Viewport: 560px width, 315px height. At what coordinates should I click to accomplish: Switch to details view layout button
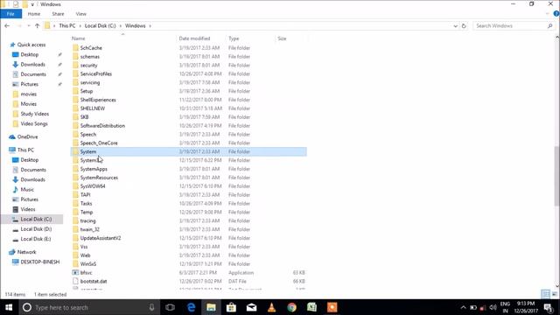pyautogui.click(x=545, y=294)
